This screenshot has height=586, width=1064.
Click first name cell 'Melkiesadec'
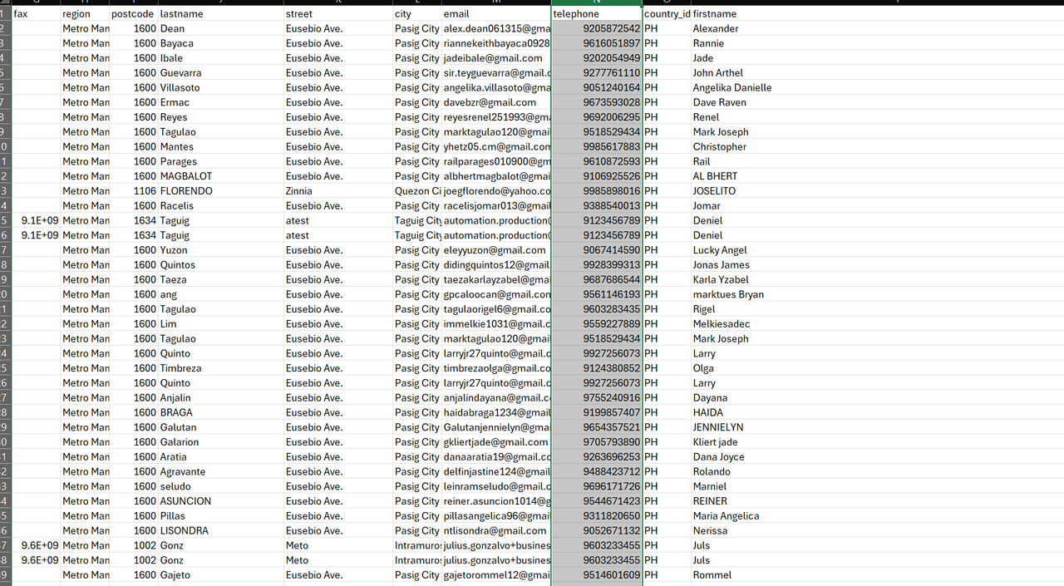pyautogui.click(x=877, y=324)
